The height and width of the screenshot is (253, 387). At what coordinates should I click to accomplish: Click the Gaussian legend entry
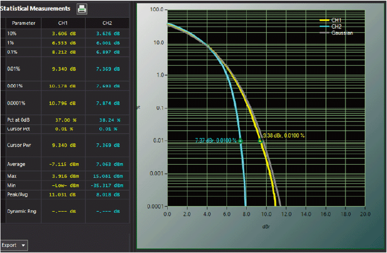click(x=342, y=33)
